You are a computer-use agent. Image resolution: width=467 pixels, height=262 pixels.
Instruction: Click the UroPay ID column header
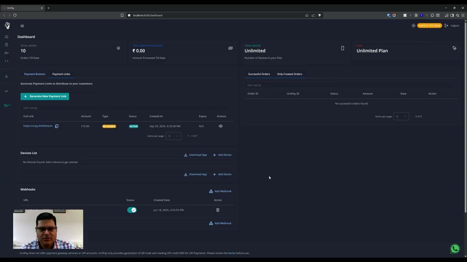(x=293, y=94)
